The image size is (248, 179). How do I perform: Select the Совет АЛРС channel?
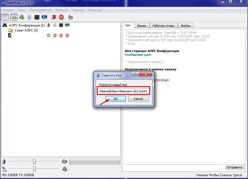[x=26, y=30]
